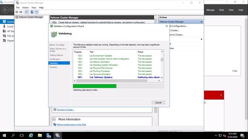The width and height of the screenshot is (248, 139).
Task: Click Hide in Server Manager welcome tile
Action: click(x=235, y=71)
